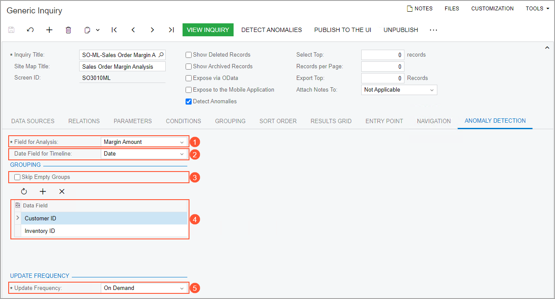Switch to the Results Grid tab
555x299 pixels.
331,121
